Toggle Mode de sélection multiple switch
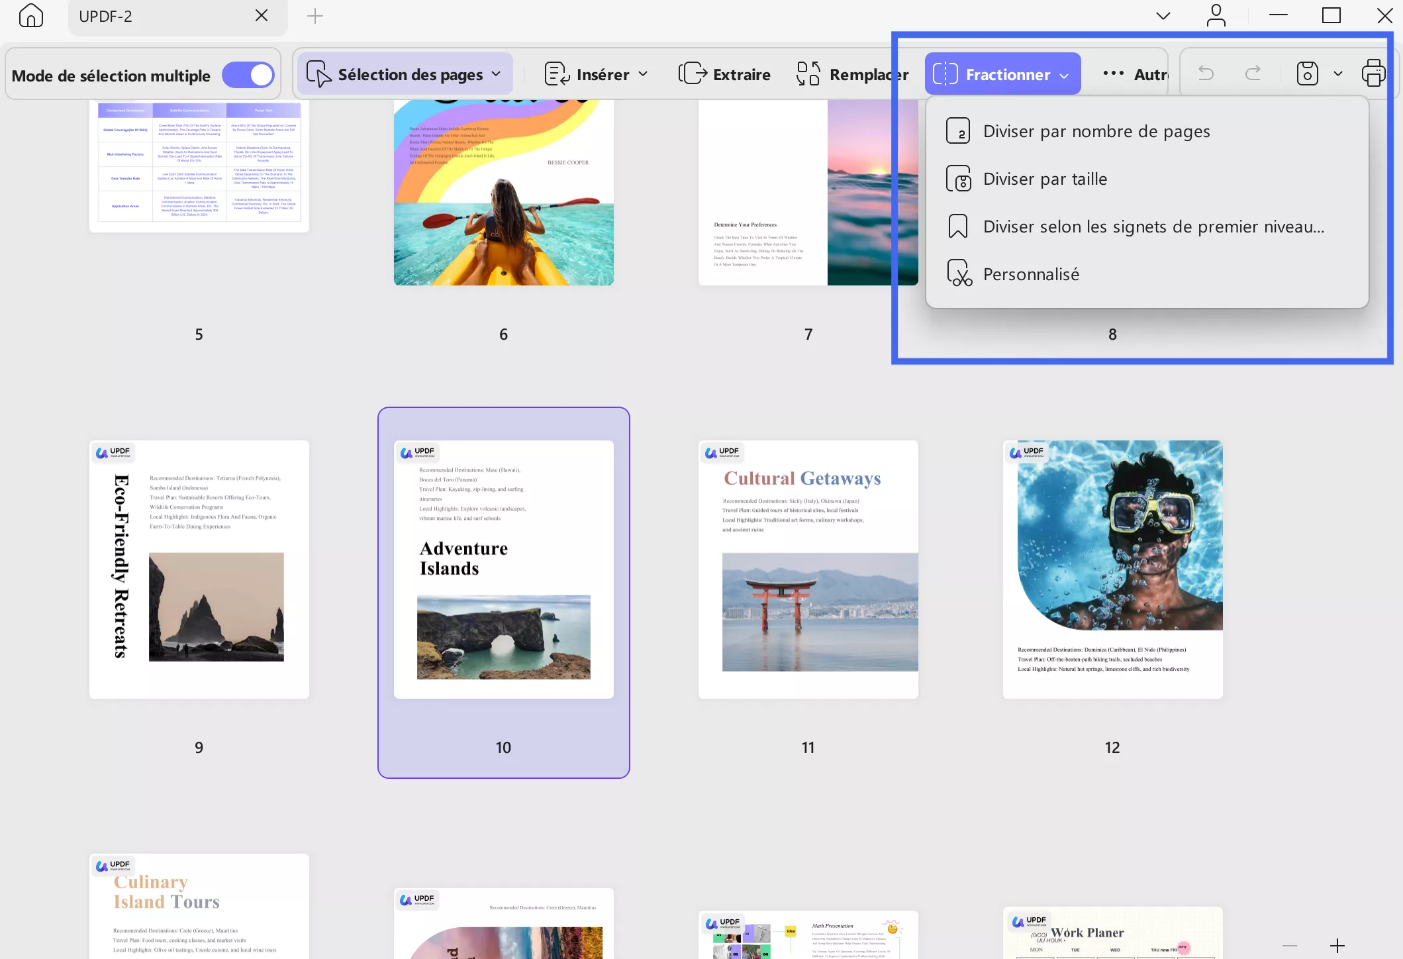Screen dimensions: 1403x959 point(248,75)
